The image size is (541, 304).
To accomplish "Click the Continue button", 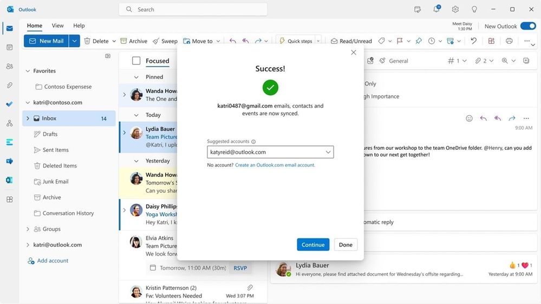I will tap(313, 244).
